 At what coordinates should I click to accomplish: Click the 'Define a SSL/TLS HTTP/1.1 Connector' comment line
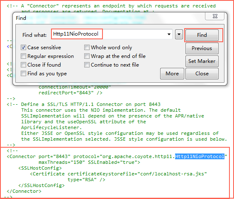point(83,104)
